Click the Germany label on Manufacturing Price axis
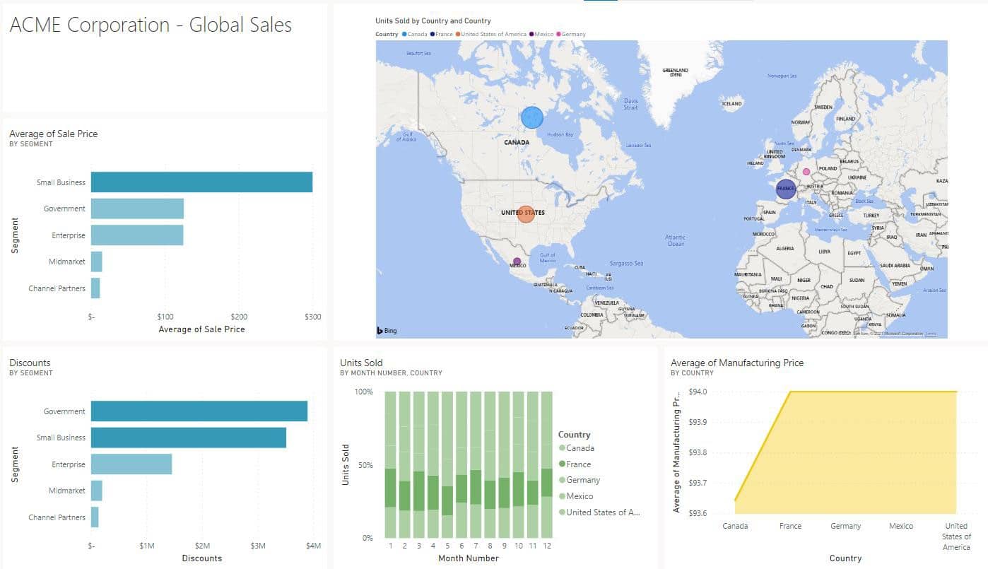 point(846,526)
